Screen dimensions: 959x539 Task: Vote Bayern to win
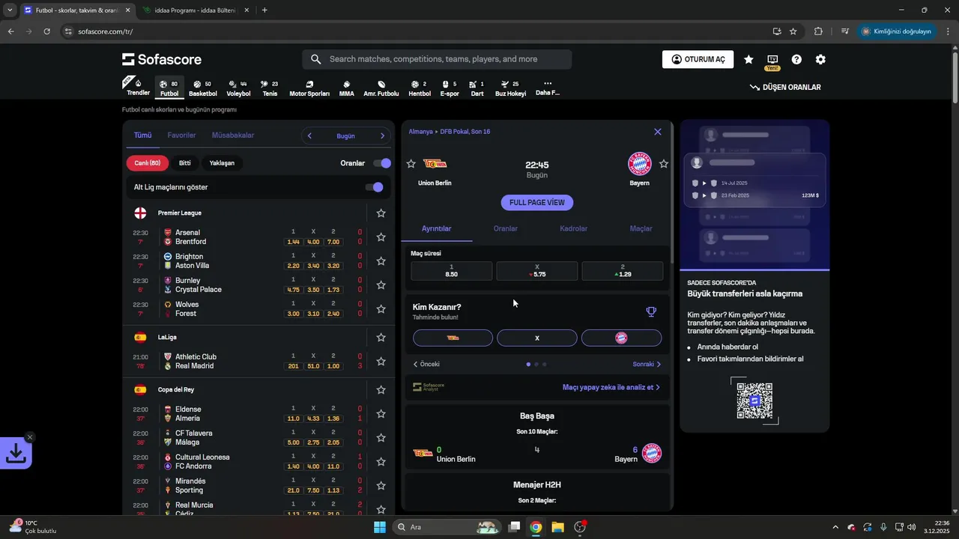pos(621,338)
